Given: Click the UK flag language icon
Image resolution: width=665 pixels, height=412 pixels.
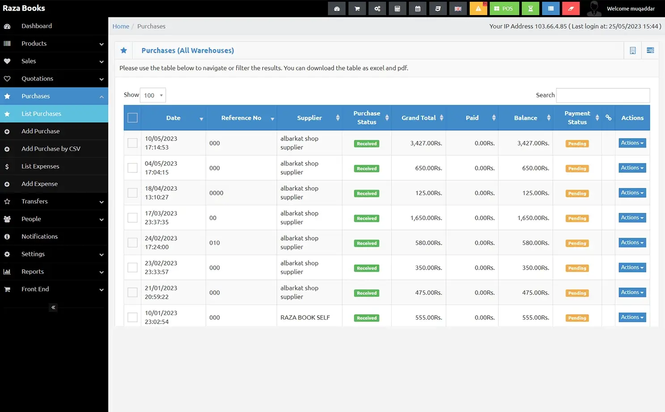Looking at the screenshot, I should click(458, 8).
